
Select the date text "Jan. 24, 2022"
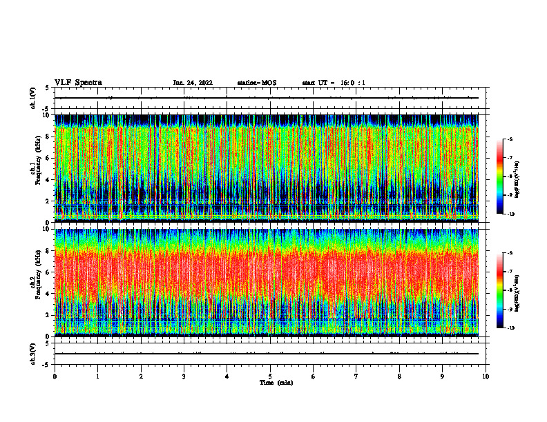pyautogui.click(x=193, y=83)
